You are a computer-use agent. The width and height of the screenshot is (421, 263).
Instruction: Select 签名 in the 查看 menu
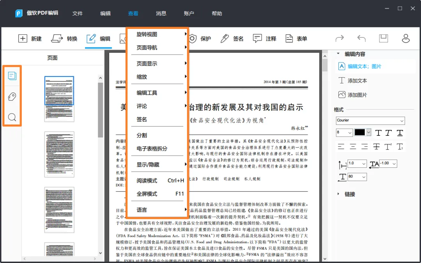(x=157, y=119)
